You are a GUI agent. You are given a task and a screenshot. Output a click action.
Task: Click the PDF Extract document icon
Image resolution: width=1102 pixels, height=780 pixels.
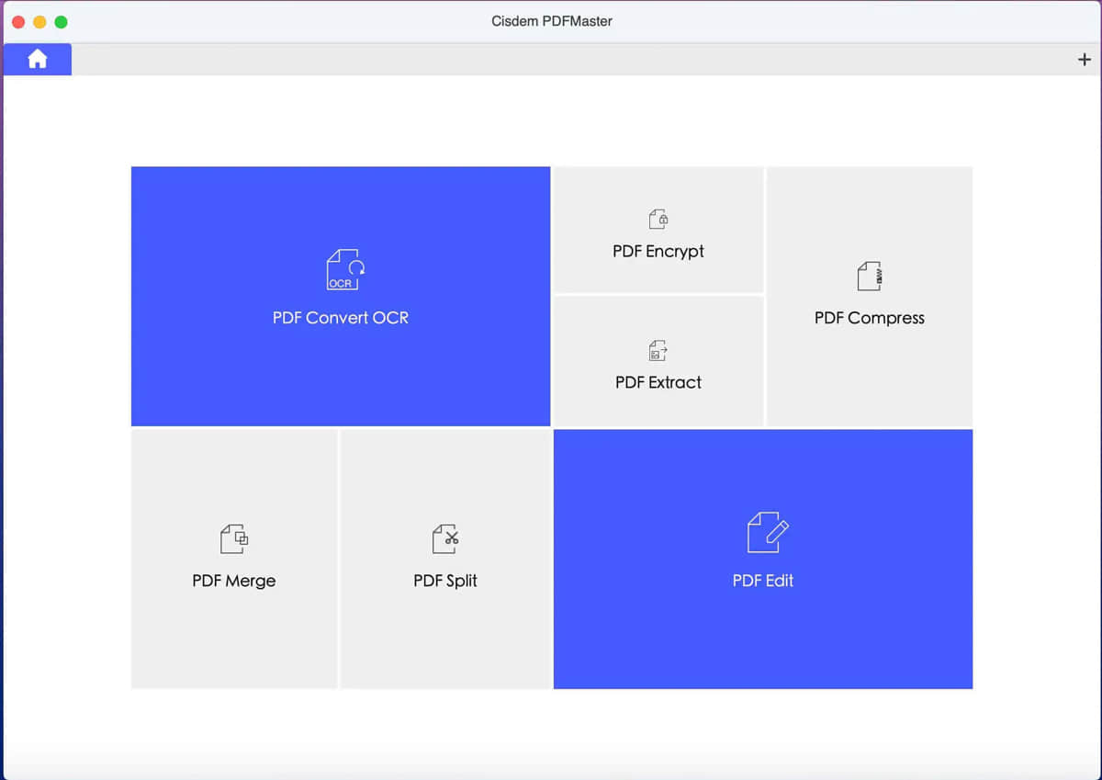[x=658, y=350]
